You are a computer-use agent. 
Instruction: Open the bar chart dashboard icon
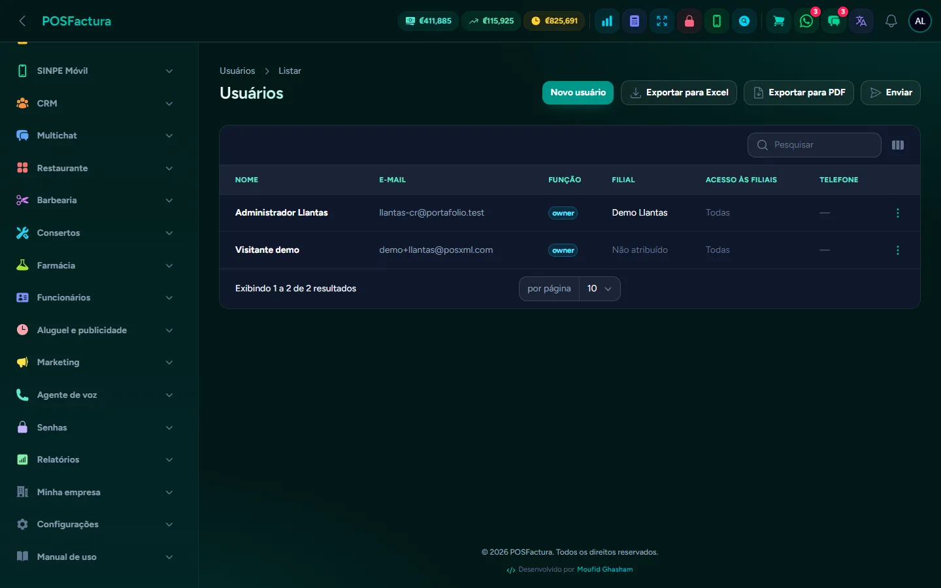tap(607, 21)
